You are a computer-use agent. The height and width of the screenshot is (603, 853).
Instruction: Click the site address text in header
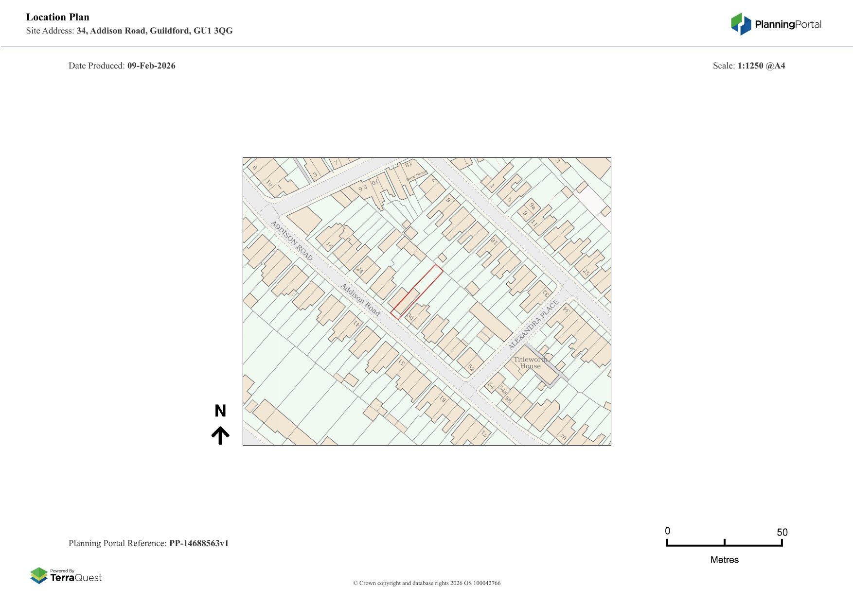[x=154, y=31]
